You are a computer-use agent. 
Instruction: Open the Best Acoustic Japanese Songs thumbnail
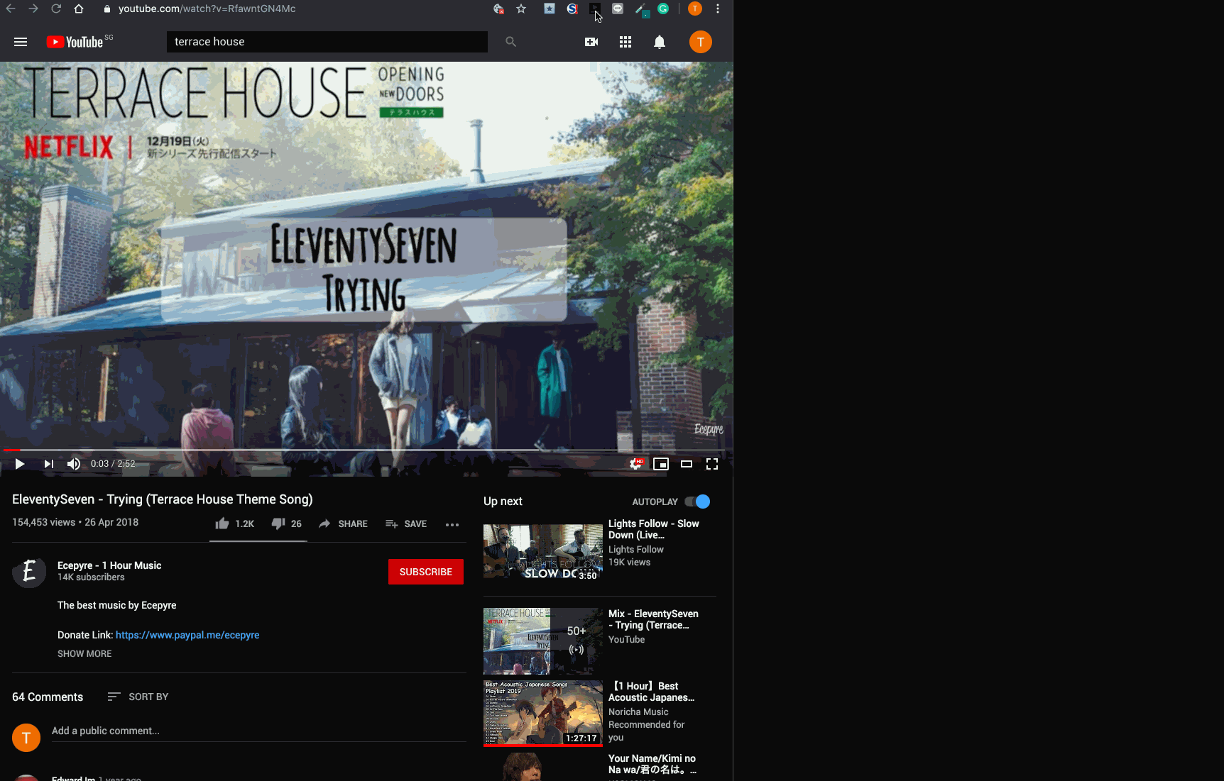pyautogui.click(x=543, y=714)
